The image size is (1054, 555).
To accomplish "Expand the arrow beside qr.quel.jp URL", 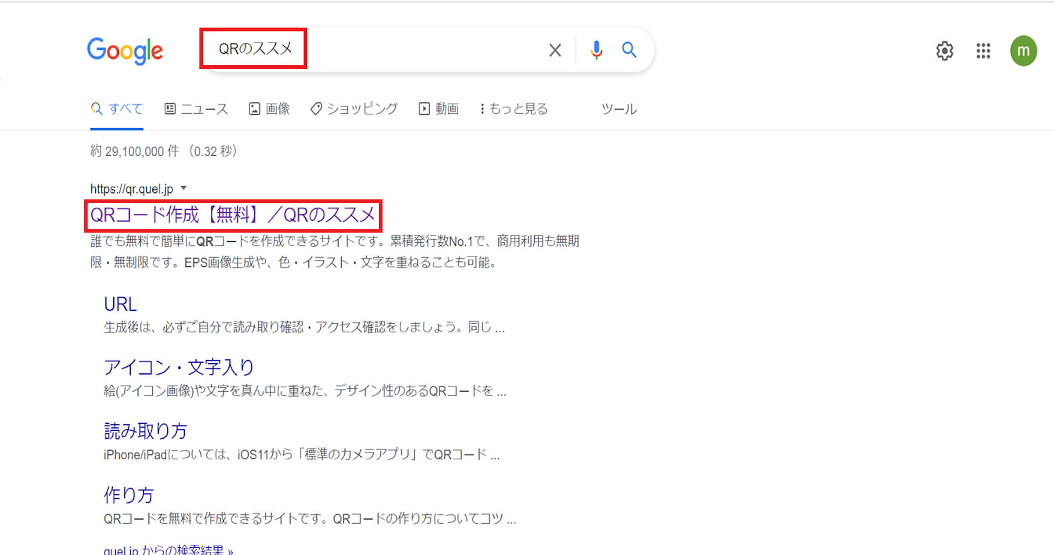I will pos(184,188).
